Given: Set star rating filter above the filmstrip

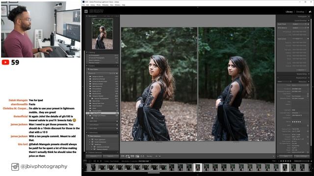Looking at the screenshot, I should click(285, 161).
